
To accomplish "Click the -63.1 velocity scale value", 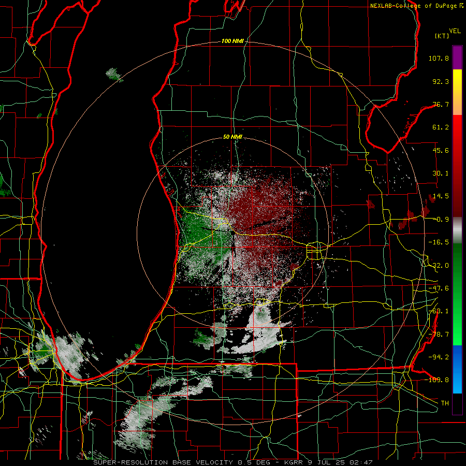I will tap(439, 311).
